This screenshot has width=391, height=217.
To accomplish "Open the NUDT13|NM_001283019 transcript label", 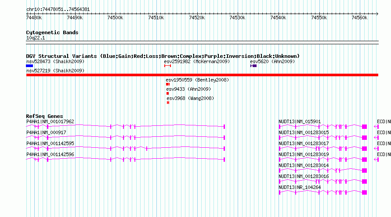I will pyautogui.click(x=304, y=155).
